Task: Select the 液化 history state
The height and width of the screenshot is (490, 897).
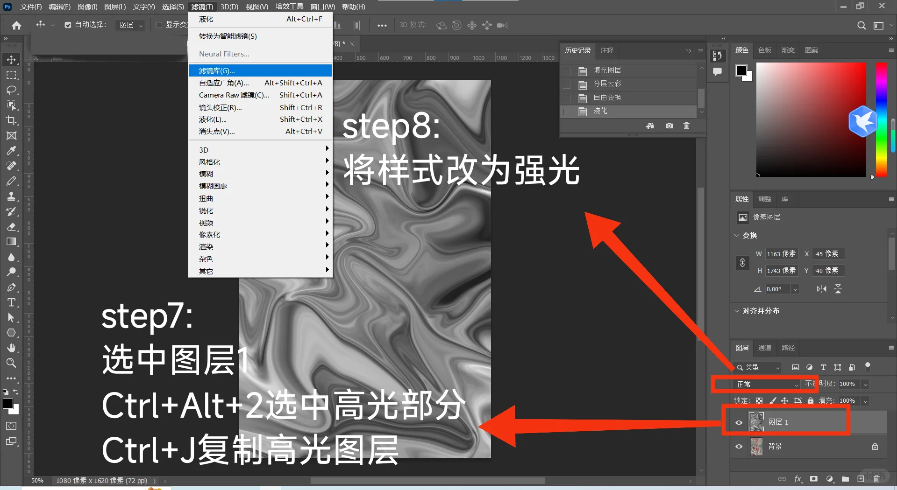Action: [628, 112]
